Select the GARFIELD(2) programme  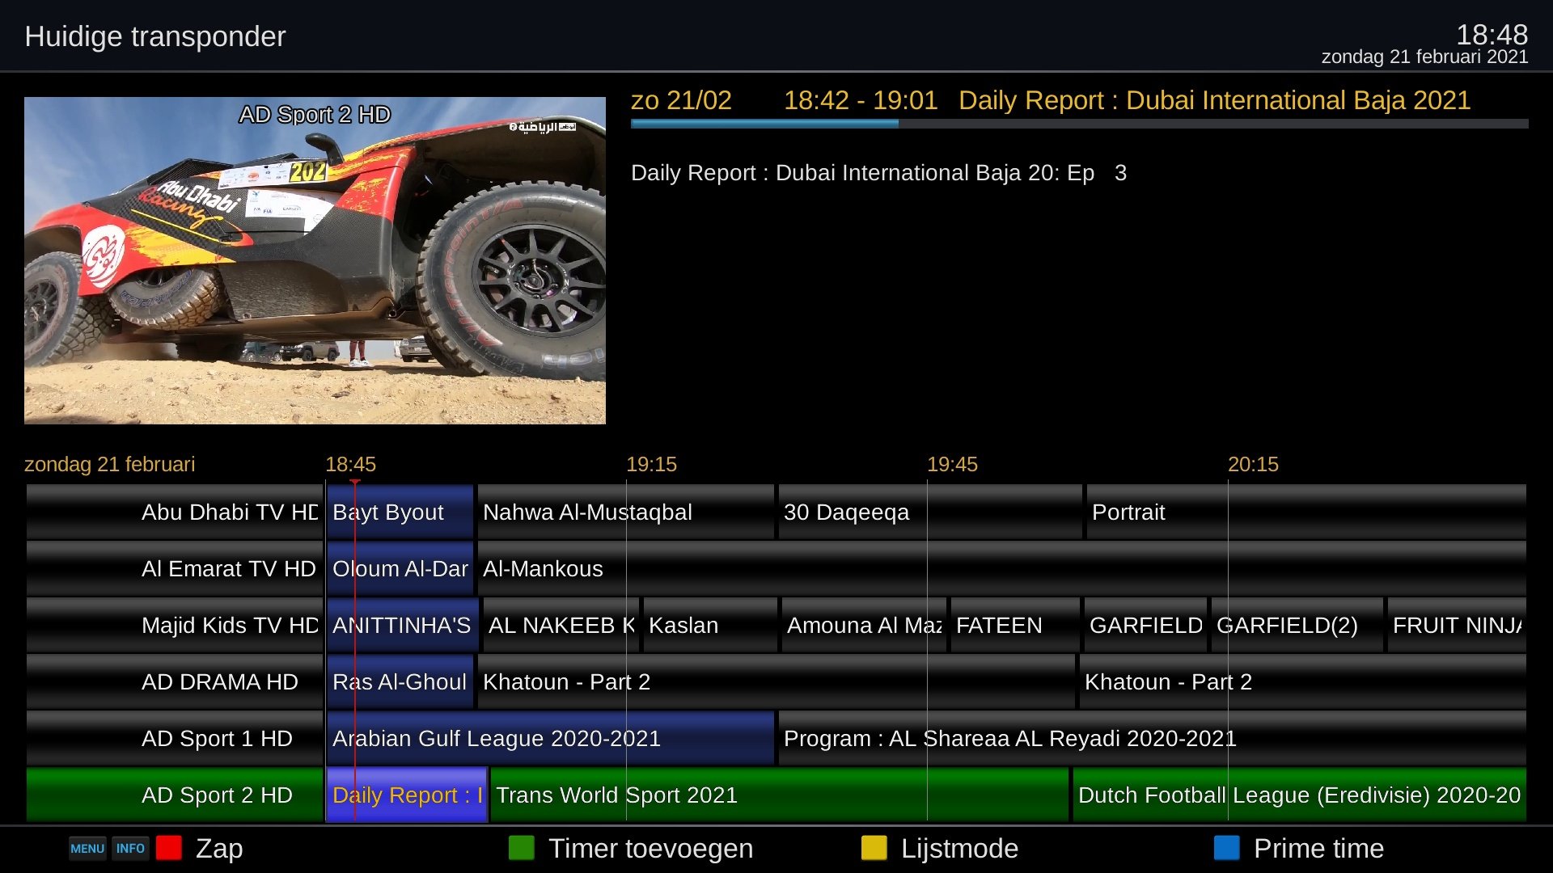point(1297,625)
